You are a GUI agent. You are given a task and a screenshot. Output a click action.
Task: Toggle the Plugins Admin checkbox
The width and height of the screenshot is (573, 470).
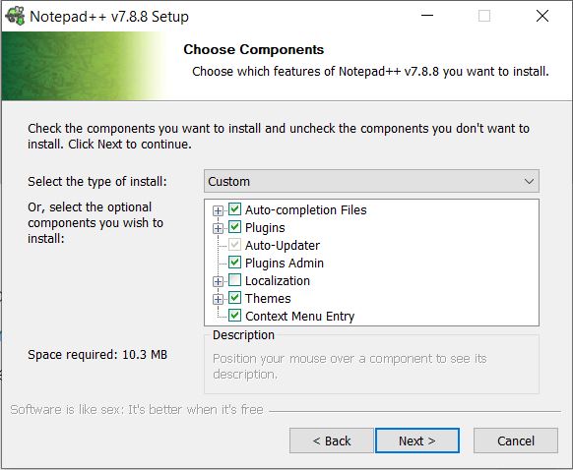pyautogui.click(x=234, y=263)
